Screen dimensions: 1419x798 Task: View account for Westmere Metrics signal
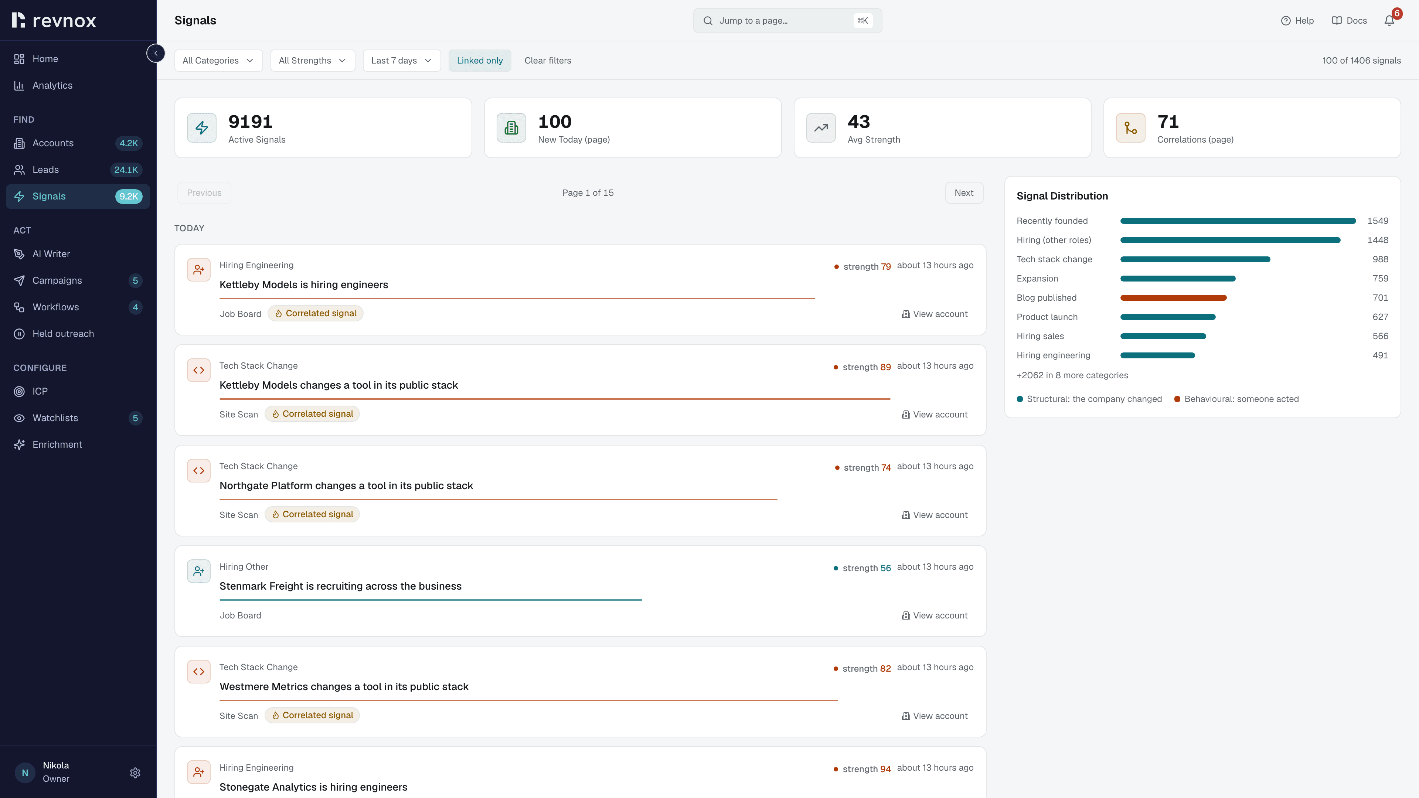934,716
